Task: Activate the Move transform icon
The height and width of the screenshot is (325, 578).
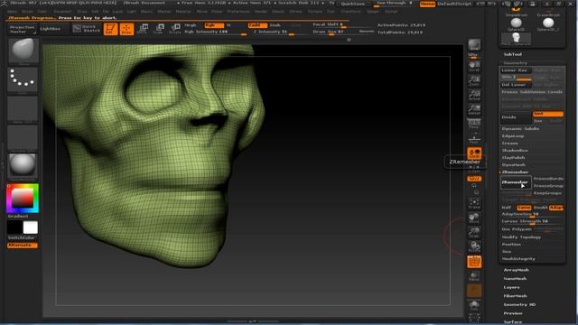Action: coord(143,29)
